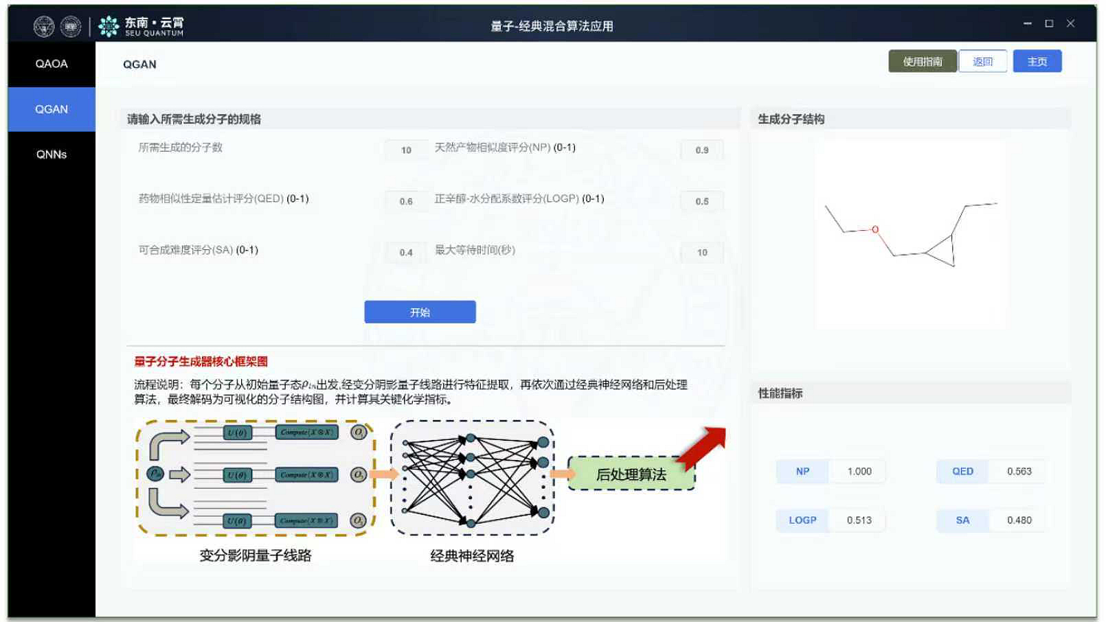Image resolution: width=1106 pixels, height=622 pixels.
Task: Select the max wait time field
Action: click(x=701, y=252)
